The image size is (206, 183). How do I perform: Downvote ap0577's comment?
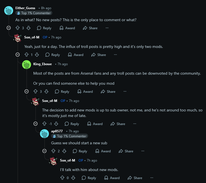pos(64,151)
